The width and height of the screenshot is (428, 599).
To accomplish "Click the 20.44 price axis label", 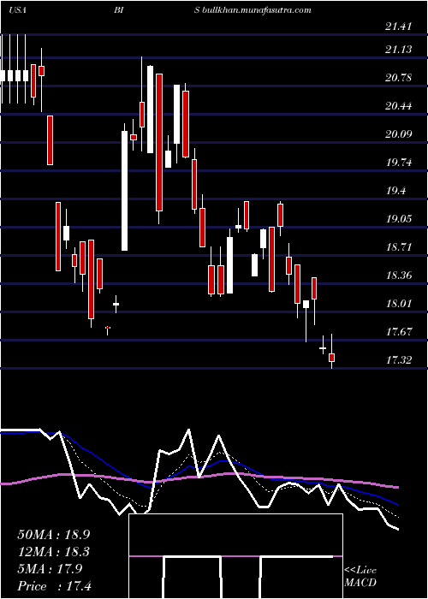I will click(x=399, y=106).
